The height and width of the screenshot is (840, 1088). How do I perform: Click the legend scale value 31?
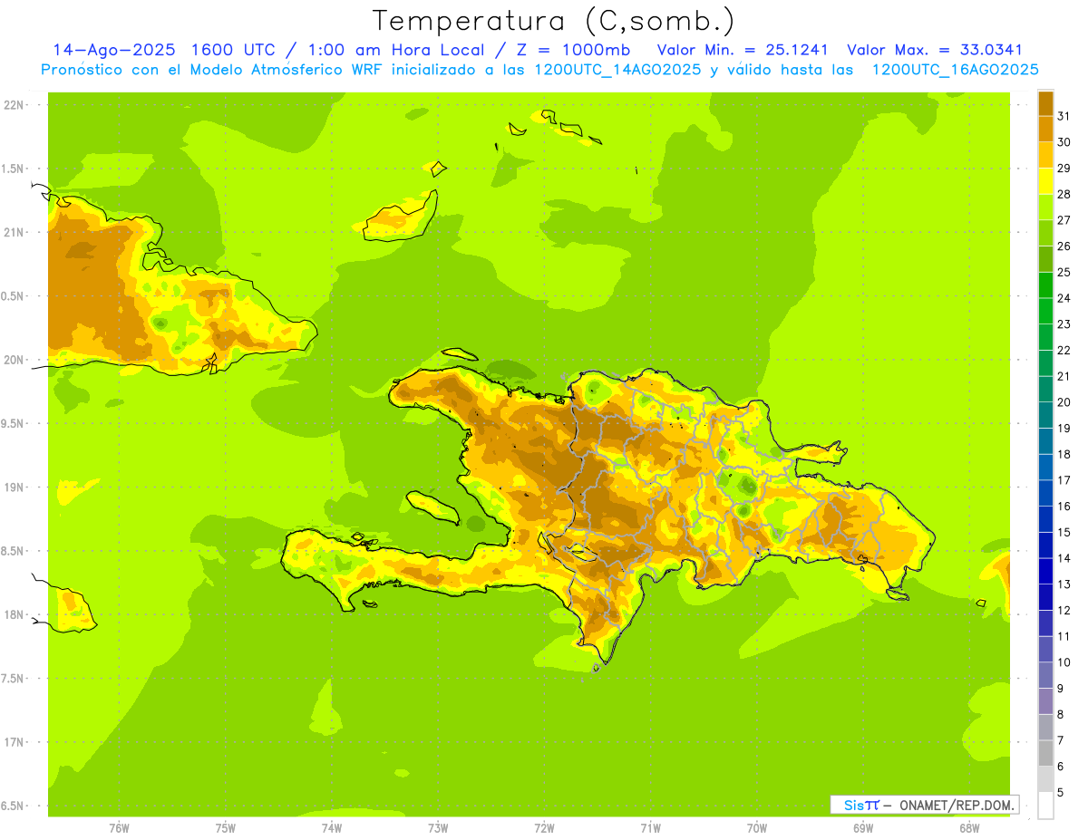point(1064,116)
